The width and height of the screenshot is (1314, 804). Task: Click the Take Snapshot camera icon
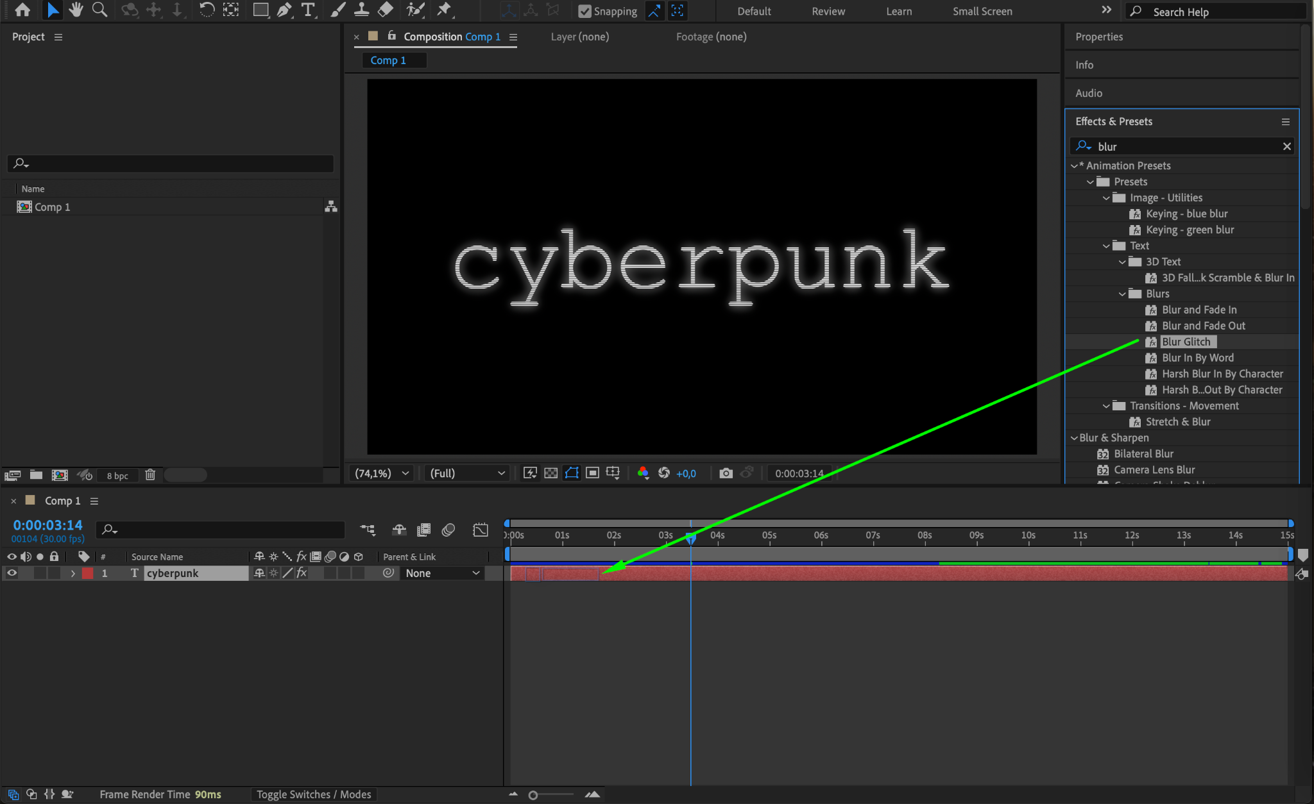(726, 473)
